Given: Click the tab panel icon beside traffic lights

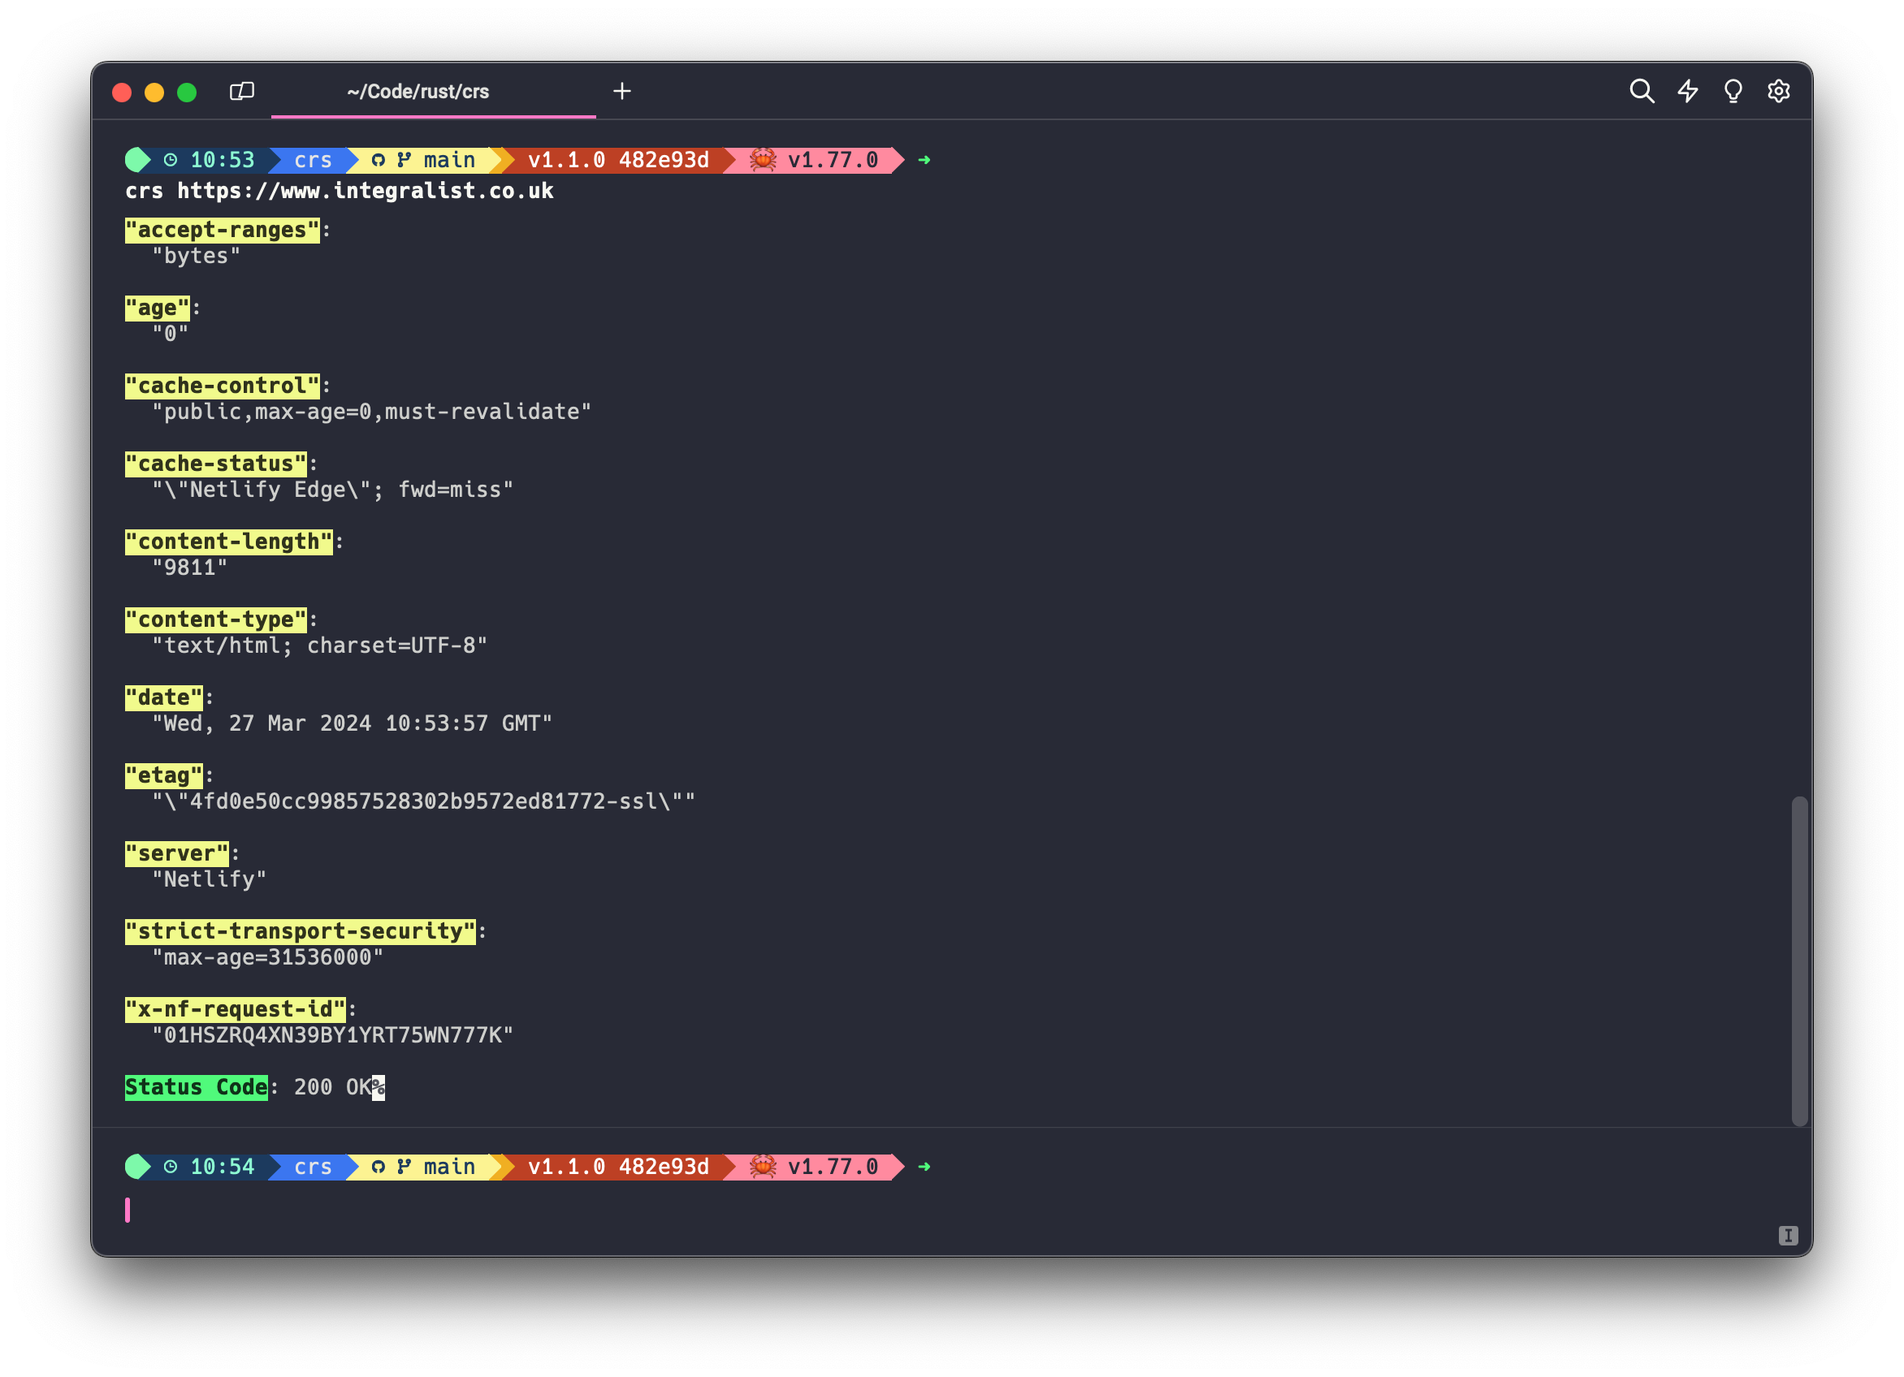Looking at the screenshot, I should 242,91.
